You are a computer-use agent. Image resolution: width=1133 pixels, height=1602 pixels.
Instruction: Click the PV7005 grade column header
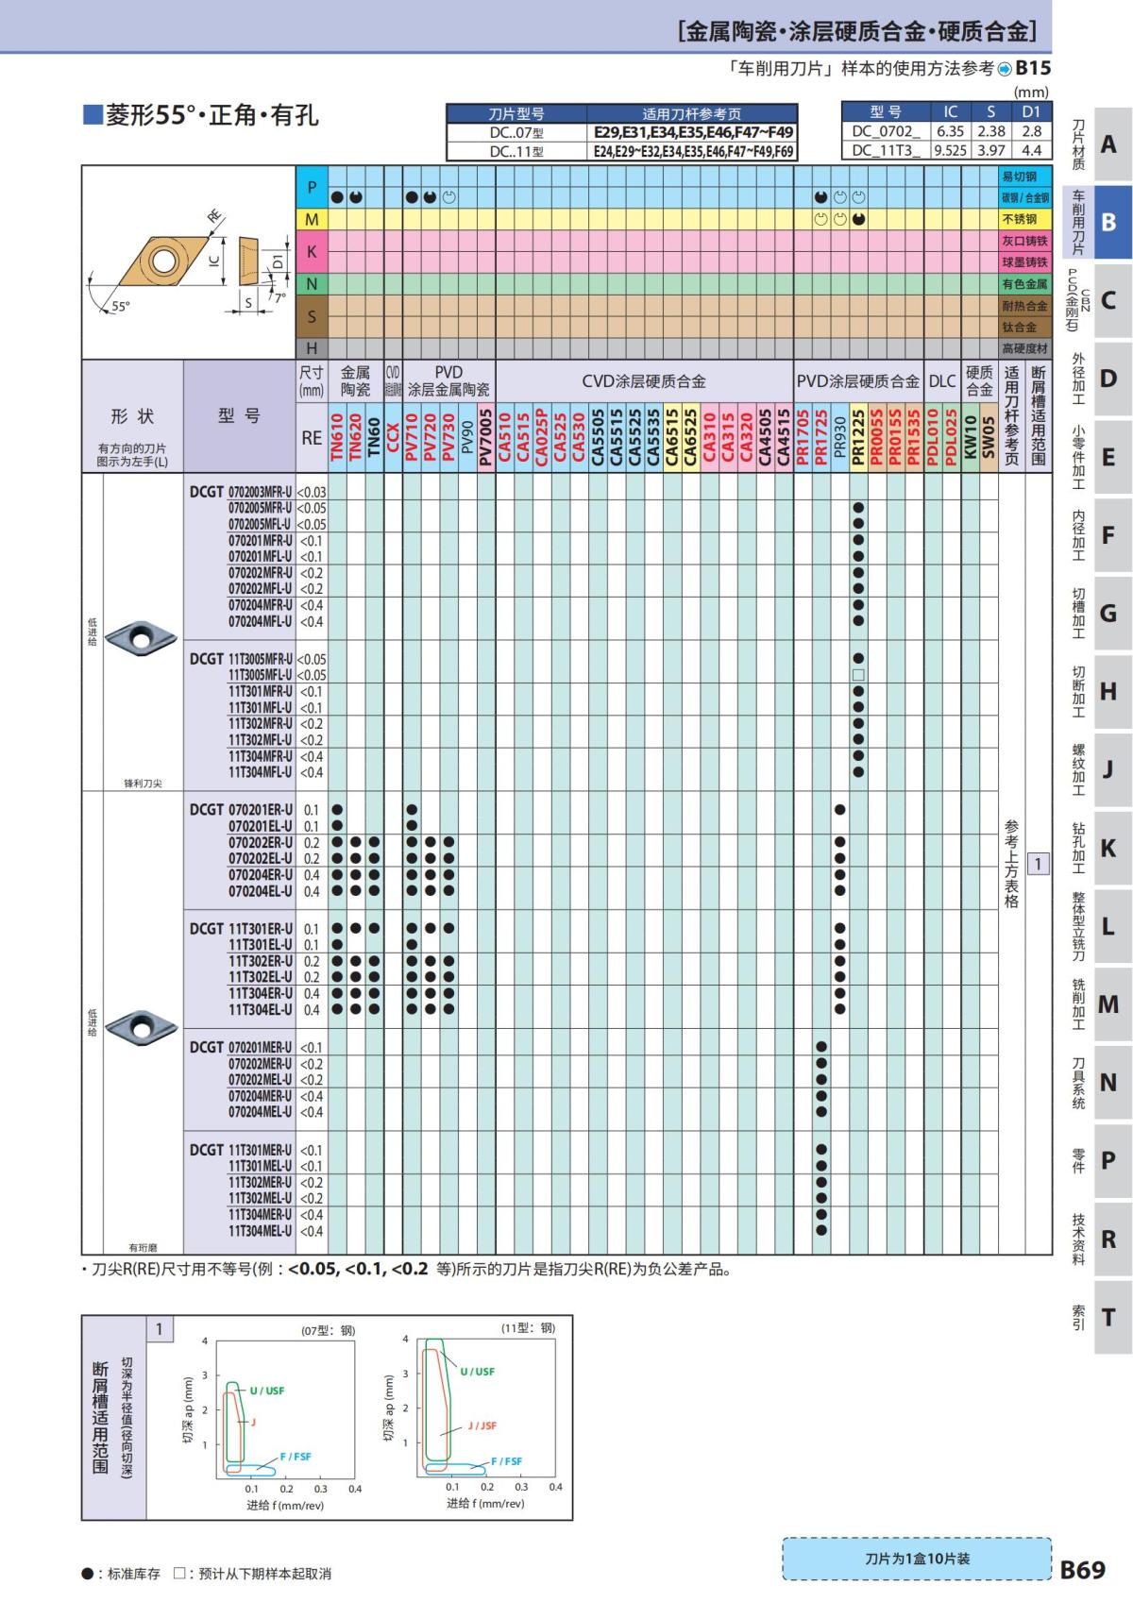pyautogui.click(x=485, y=437)
